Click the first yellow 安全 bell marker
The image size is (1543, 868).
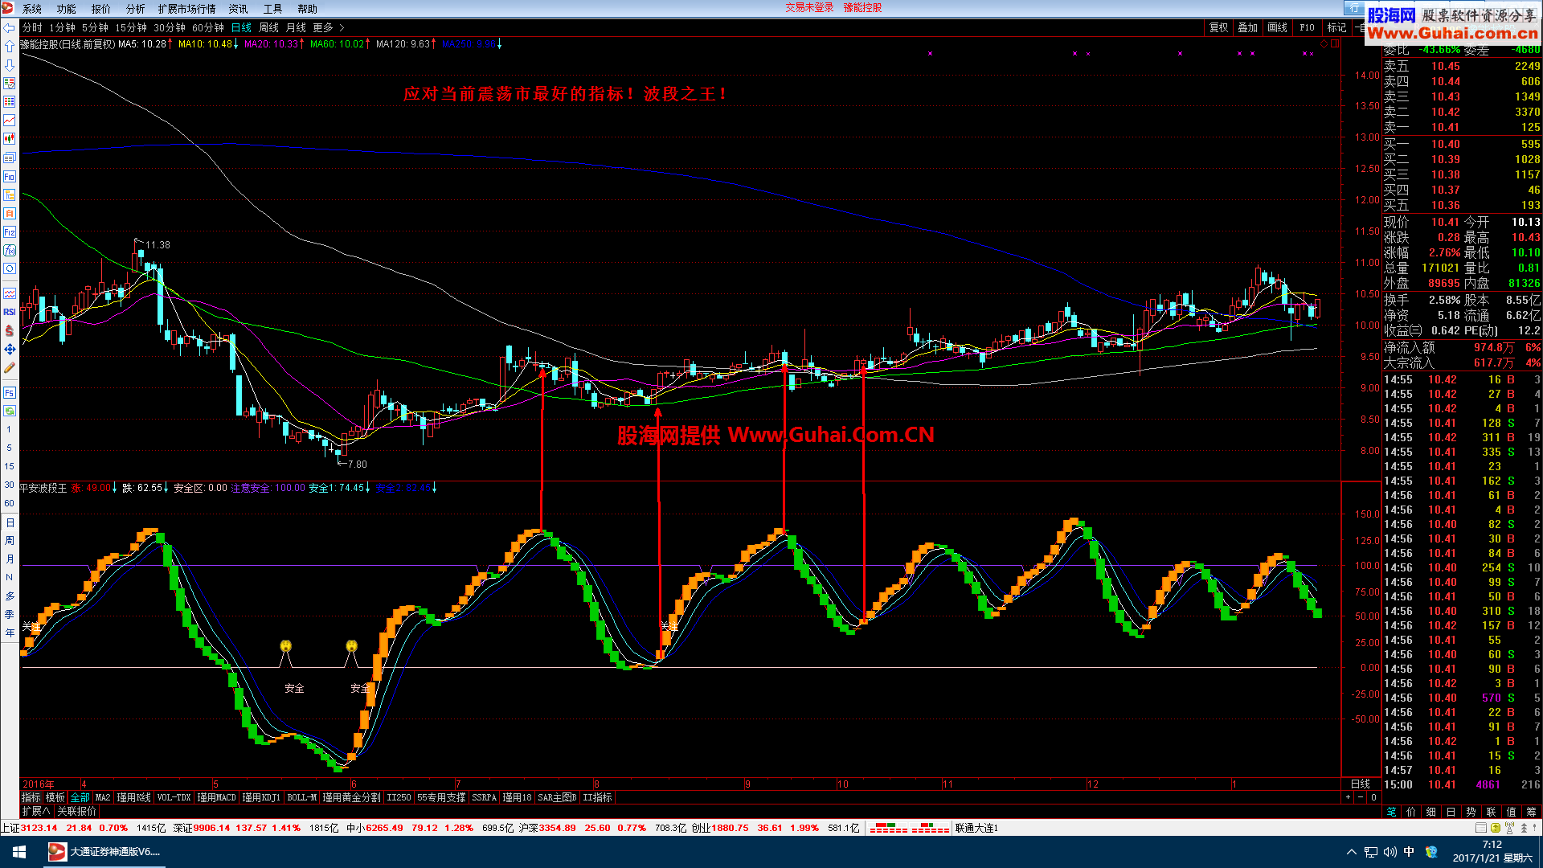285,646
